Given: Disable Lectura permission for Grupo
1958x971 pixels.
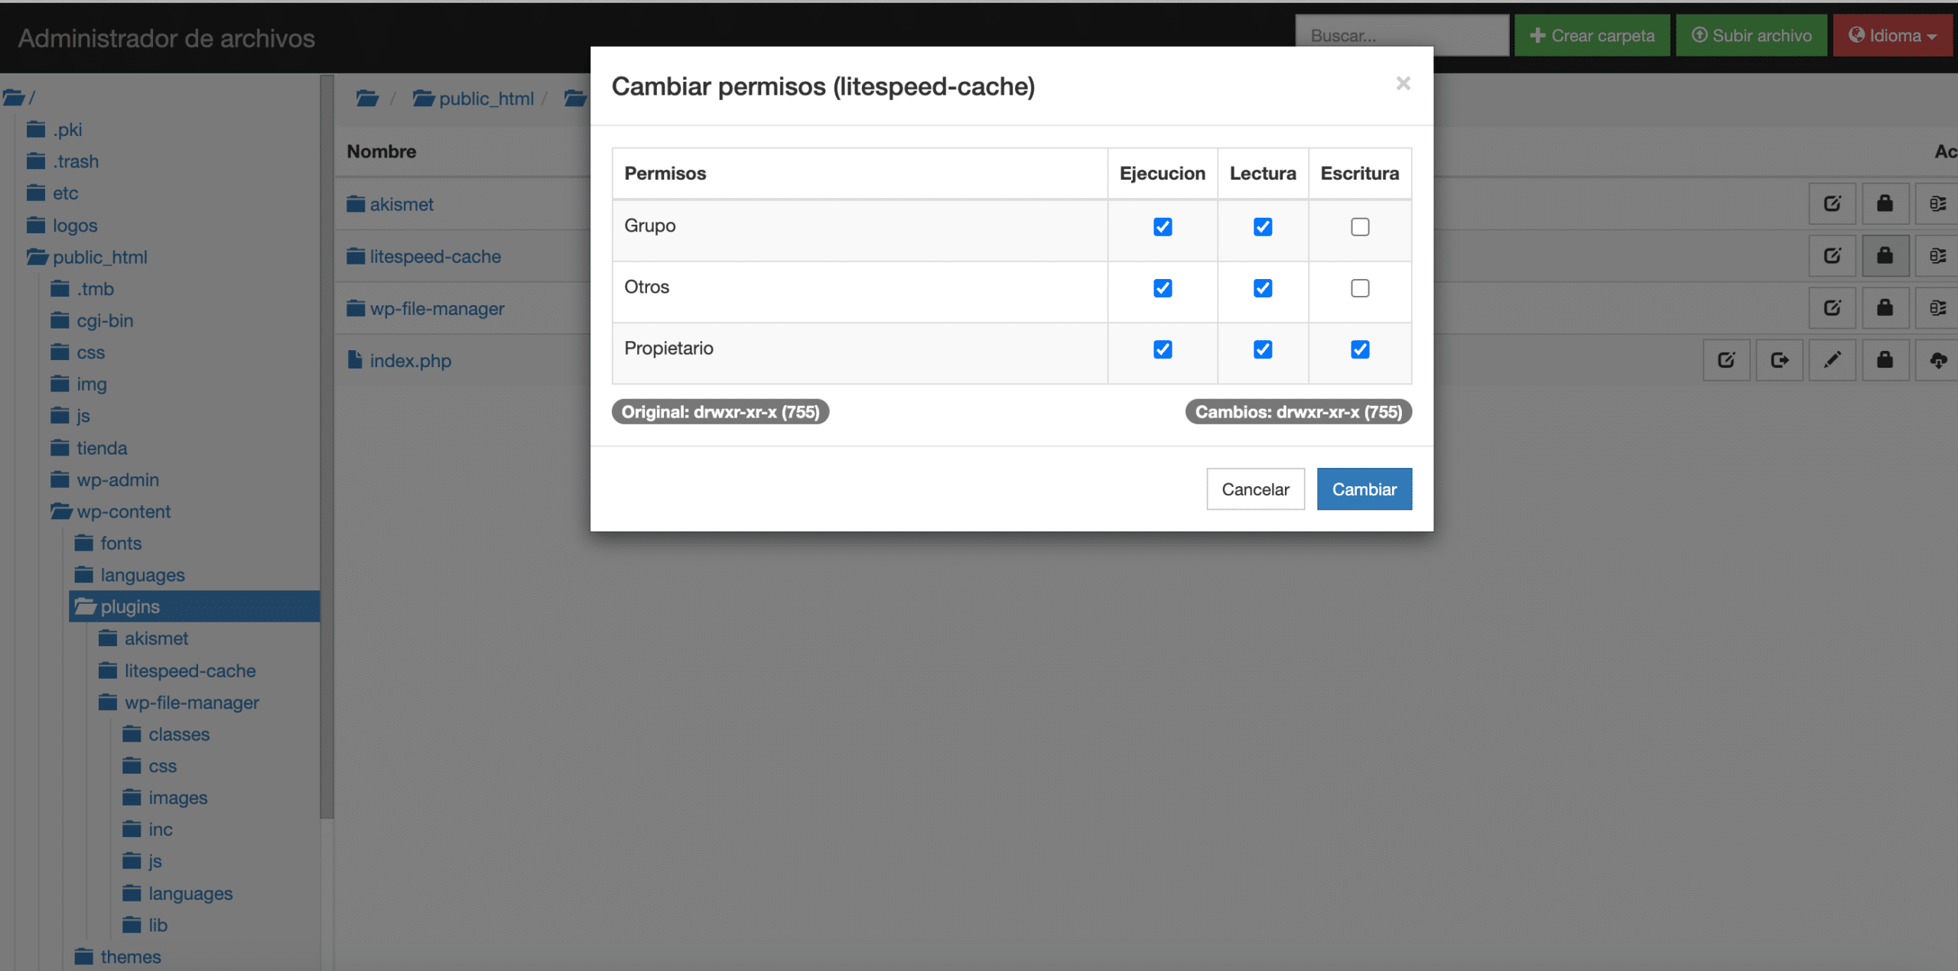Looking at the screenshot, I should click(x=1262, y=227).
